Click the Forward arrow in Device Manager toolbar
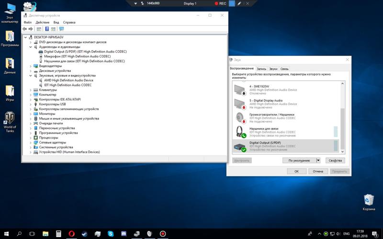Screen dimensions: 383x239 (x=31, y=29)
